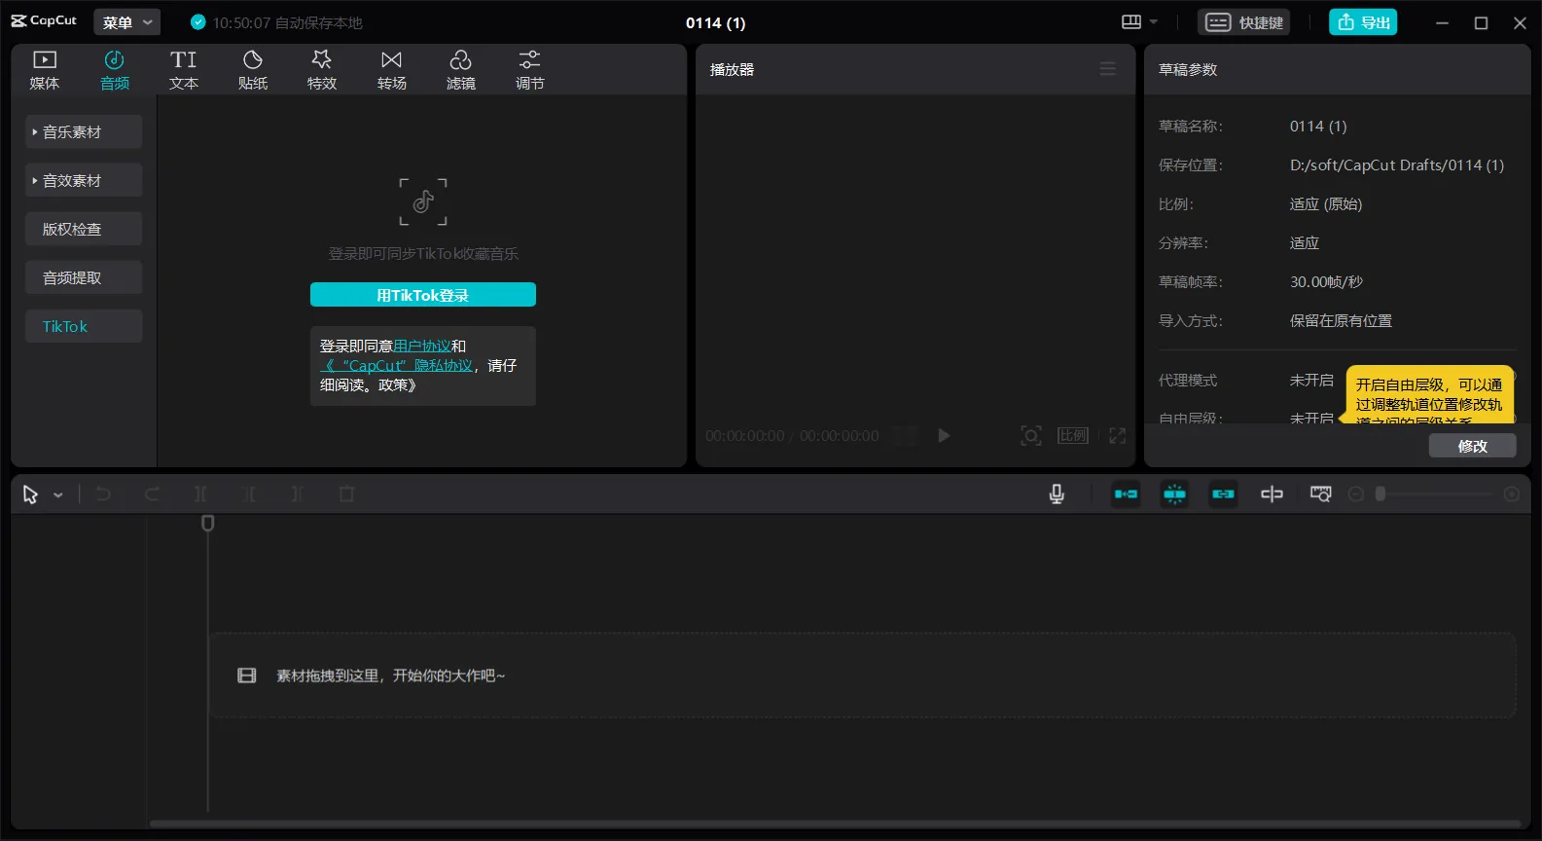Screen dimensions: 1542x841
Task: Expand the 音效素材 sound effects category
Action: [84, 180]
